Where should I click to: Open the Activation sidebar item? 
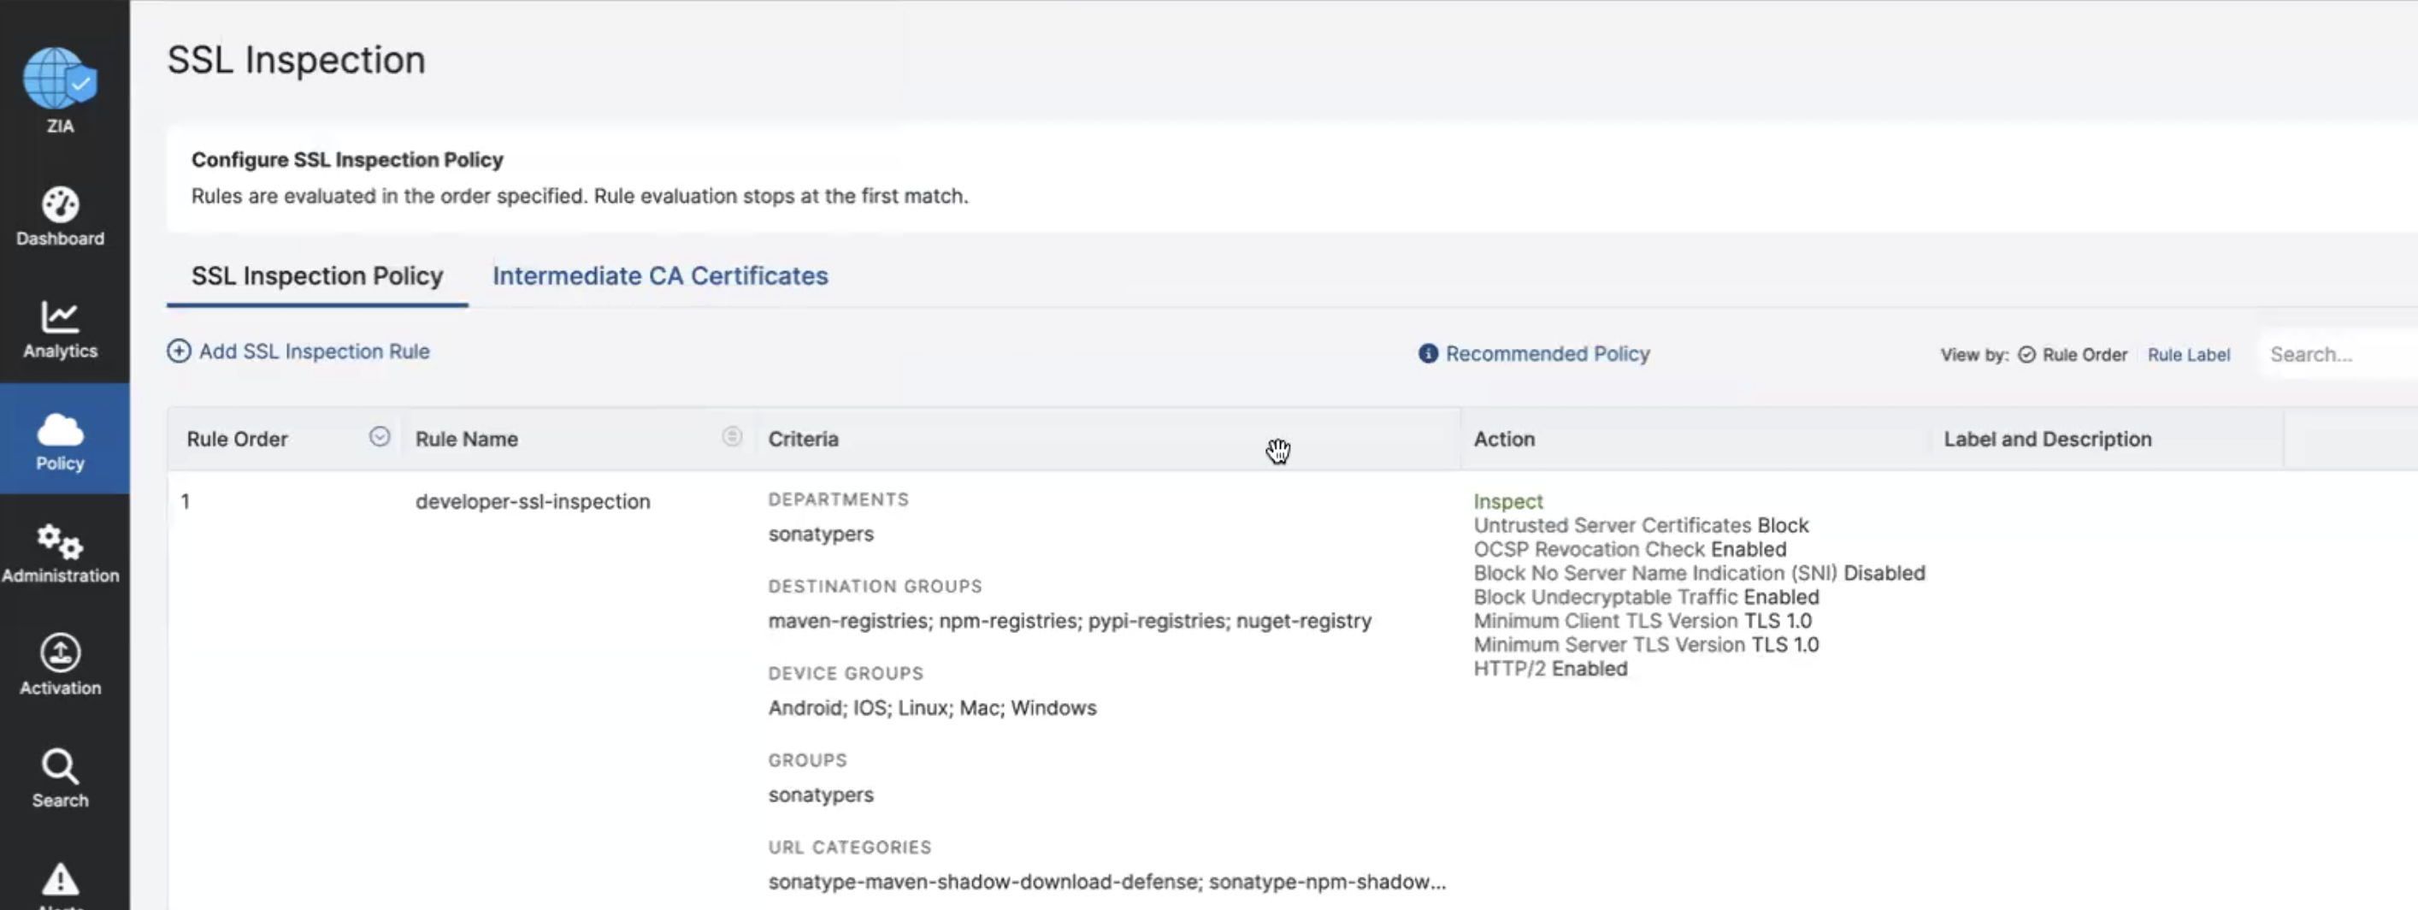coord(60,666)
